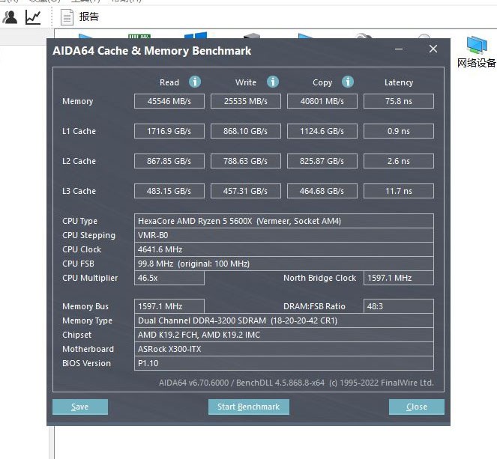Click the Start Benchmark button

pyautogui.click(x=249, y=407)
